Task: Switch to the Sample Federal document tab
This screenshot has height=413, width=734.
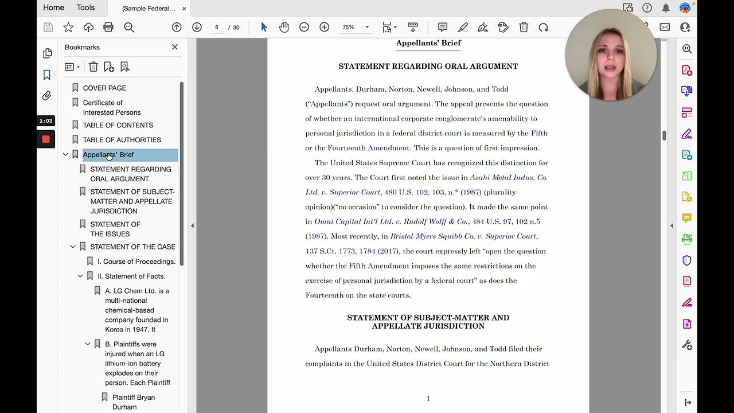Action: point(149,9)
